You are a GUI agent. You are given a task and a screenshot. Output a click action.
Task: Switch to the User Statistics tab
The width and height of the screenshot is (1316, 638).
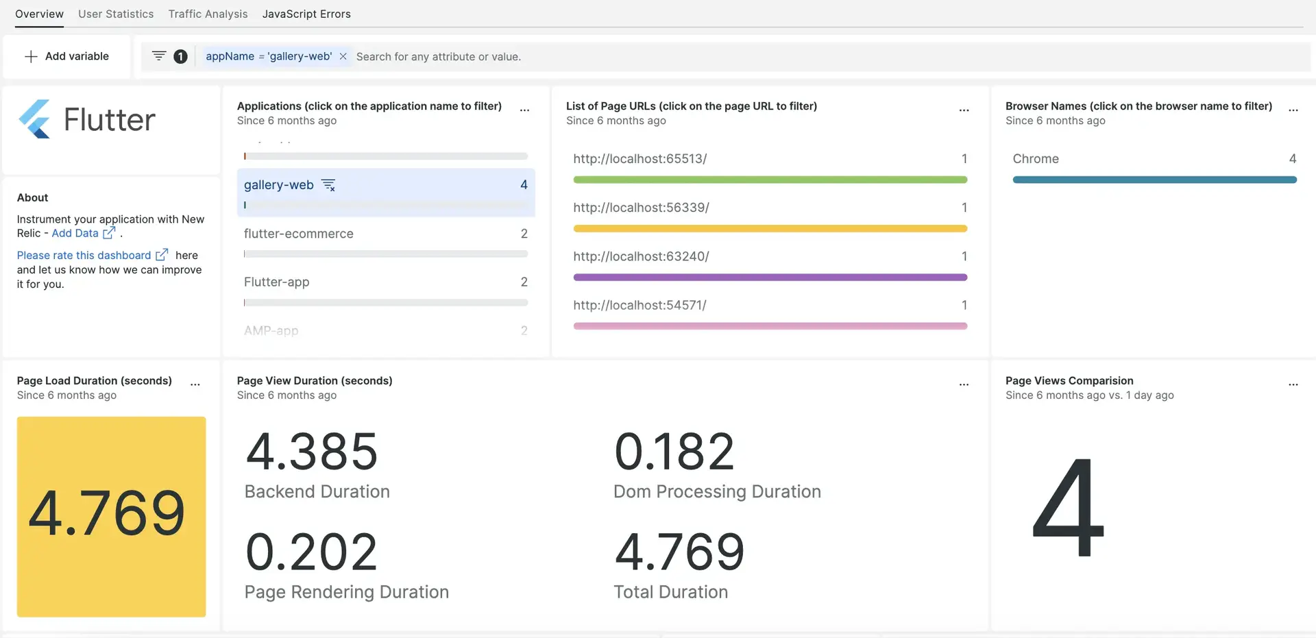pos(116,14)
